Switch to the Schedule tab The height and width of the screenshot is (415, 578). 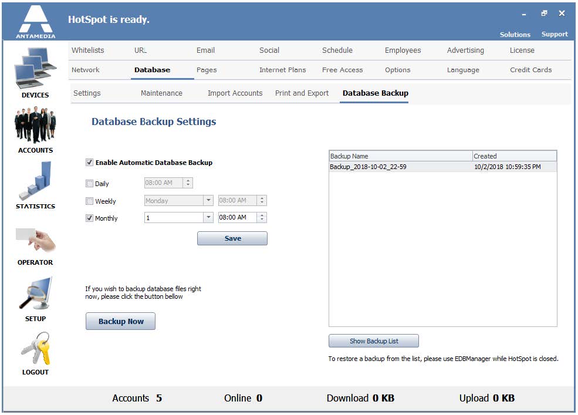tap(337, 50)
